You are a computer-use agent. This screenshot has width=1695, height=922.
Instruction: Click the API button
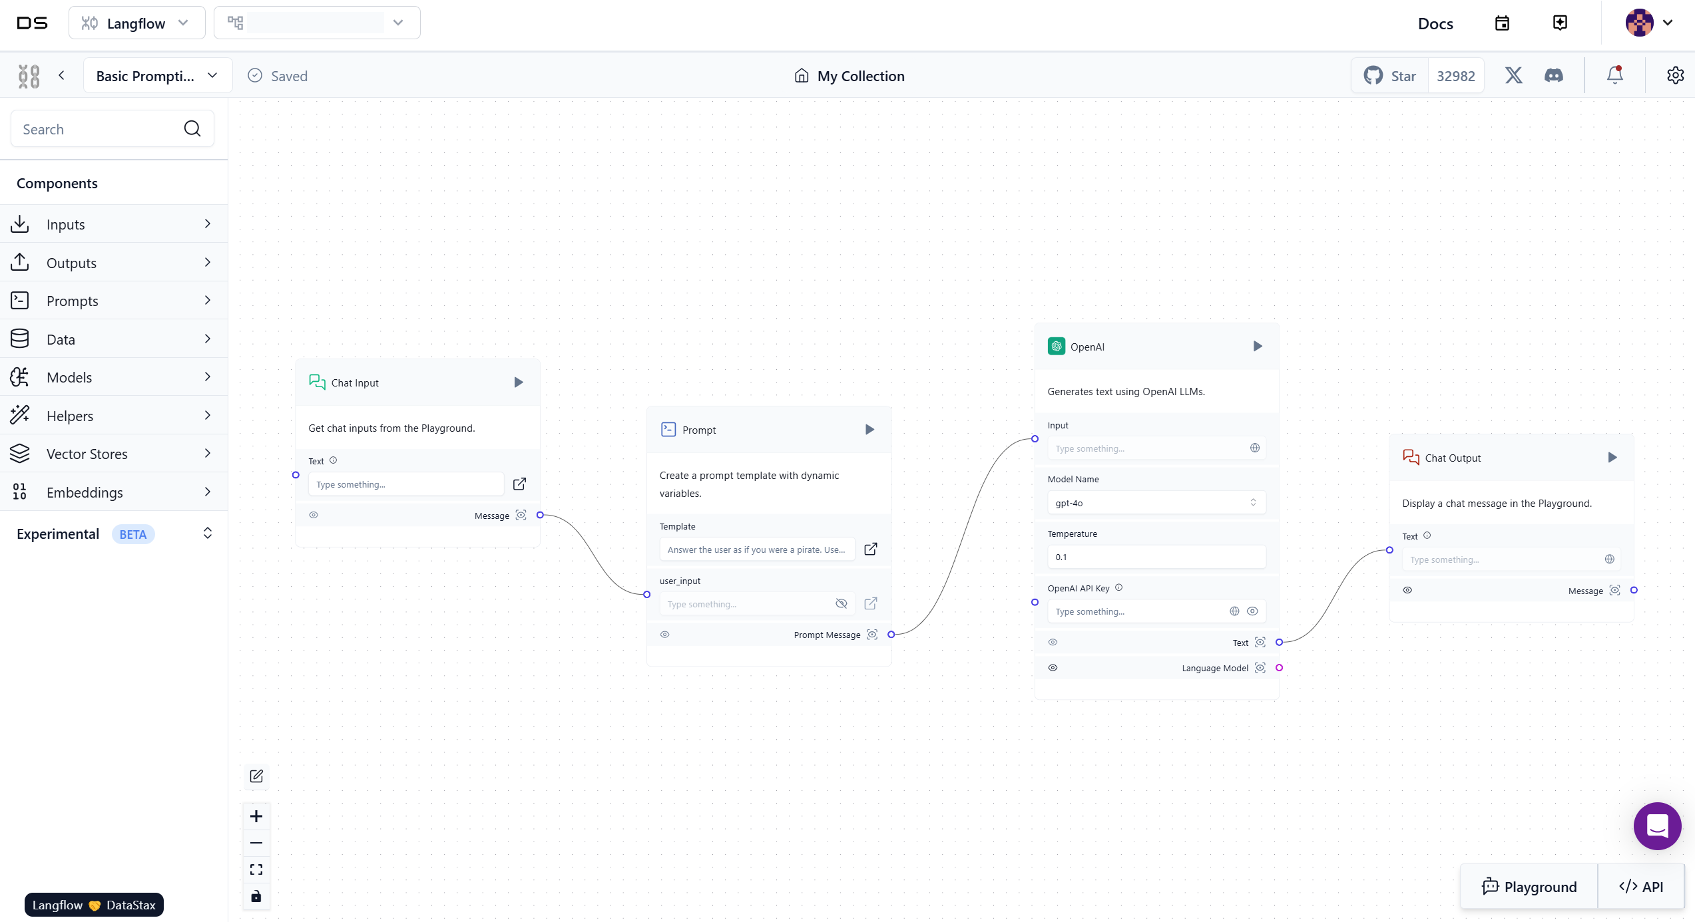(1641, 887)
